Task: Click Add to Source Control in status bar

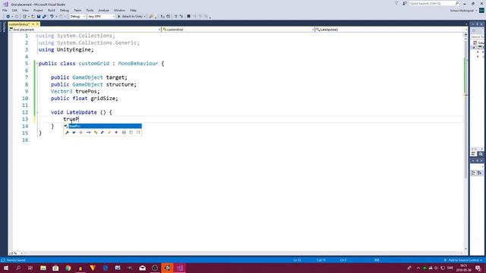Action: [463, 260]
